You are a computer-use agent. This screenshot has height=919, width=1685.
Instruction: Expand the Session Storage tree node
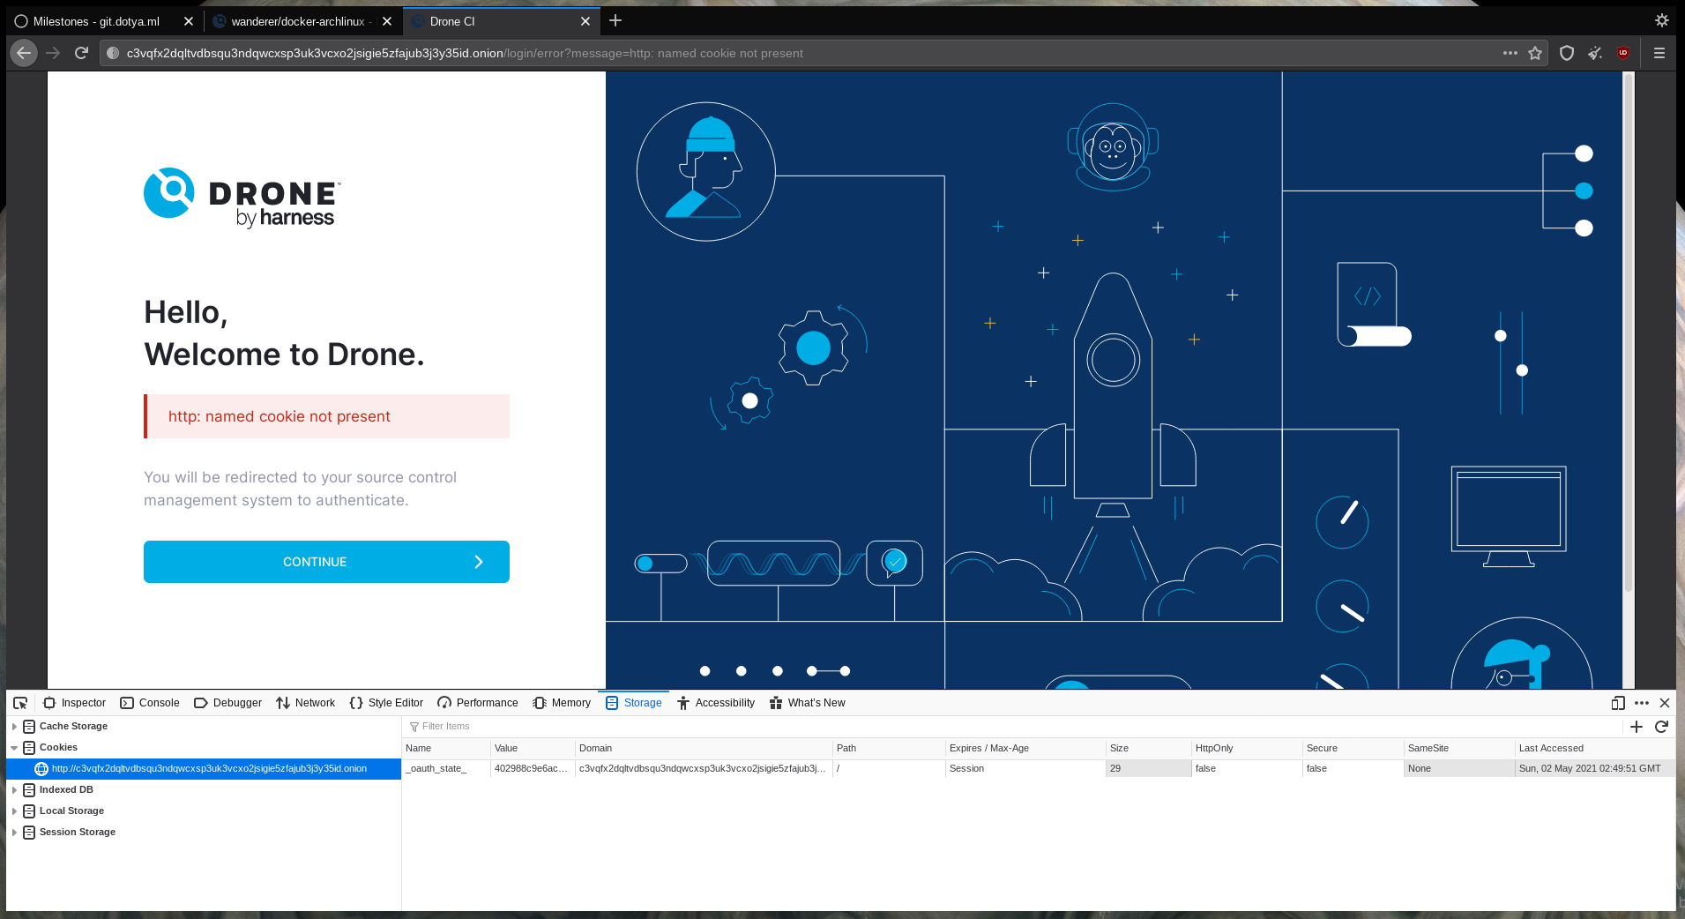(14, 833)
